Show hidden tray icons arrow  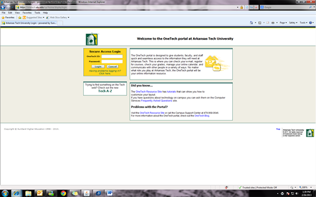tap(278, 194)
